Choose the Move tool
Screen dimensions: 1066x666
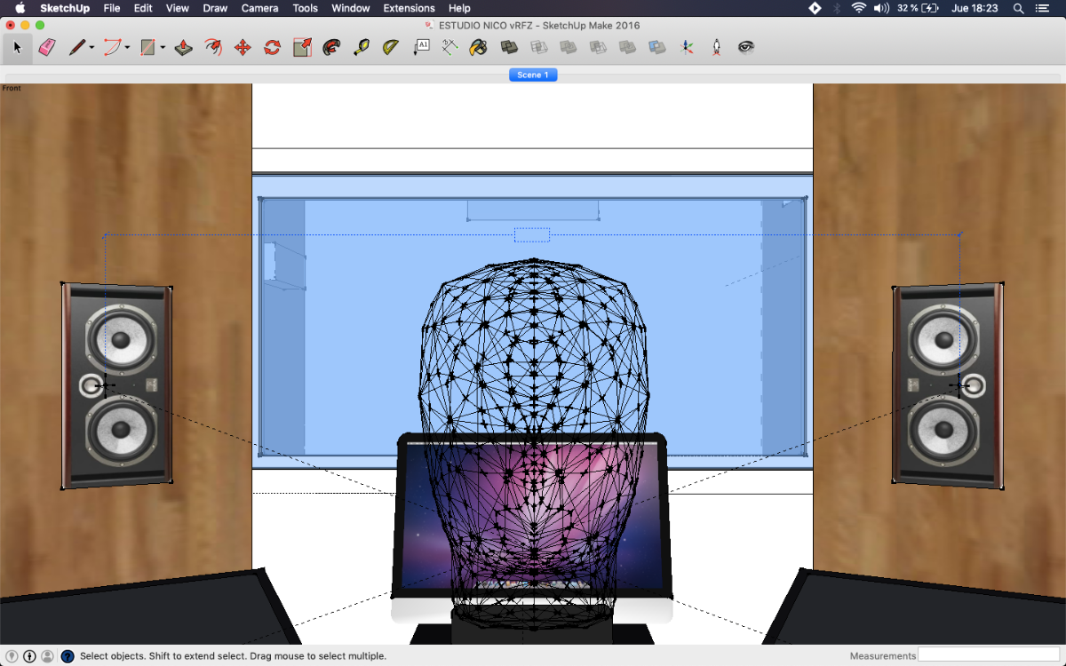(243, 47)
